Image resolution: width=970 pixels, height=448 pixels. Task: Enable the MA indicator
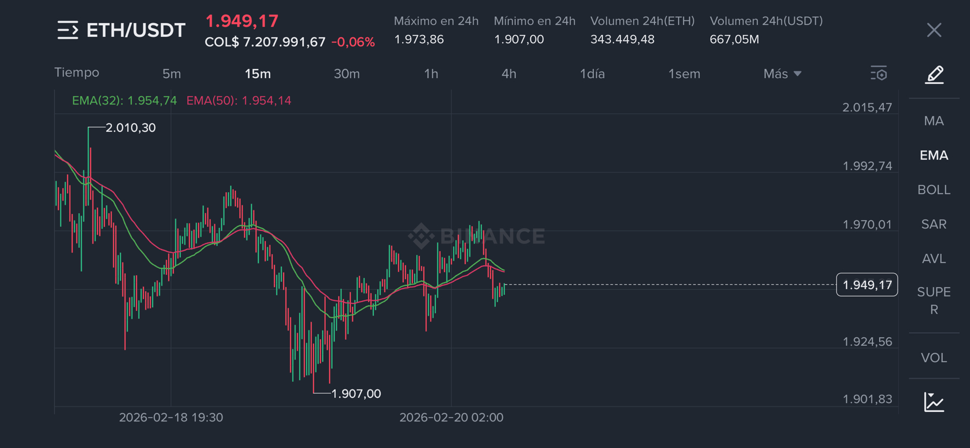(x=934, y=121)
